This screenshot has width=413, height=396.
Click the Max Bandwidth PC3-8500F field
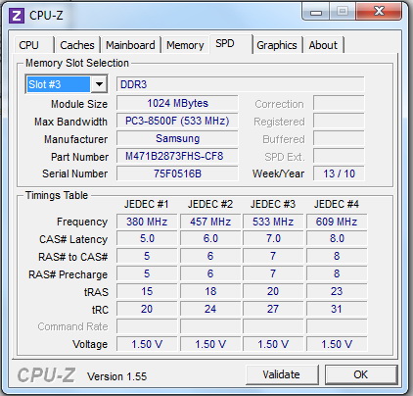[x=177, y=121]
